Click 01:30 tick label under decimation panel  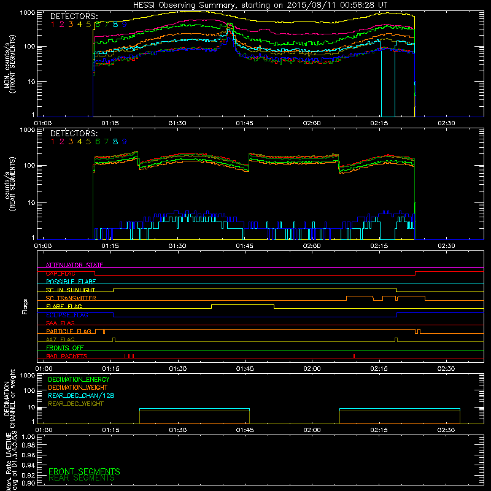(x=178, y=430)
